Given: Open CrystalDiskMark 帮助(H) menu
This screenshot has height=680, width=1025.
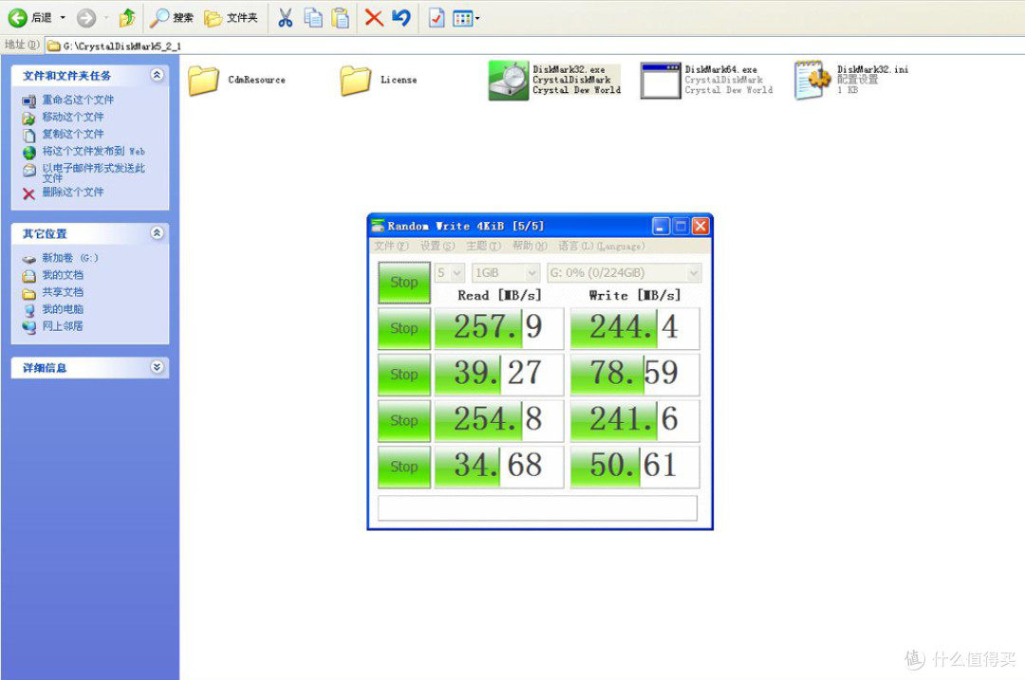Looking at the screenshot, I should (x=530, y=246).
